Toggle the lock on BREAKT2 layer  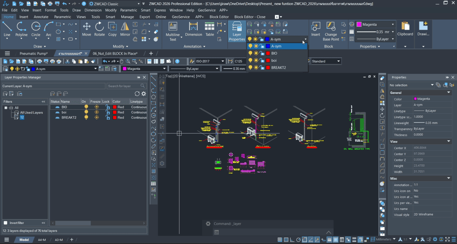pos(108,118)
